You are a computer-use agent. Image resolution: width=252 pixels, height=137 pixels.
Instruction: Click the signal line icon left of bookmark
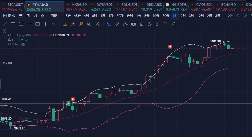pyautogui.click(x=97, y=24)
